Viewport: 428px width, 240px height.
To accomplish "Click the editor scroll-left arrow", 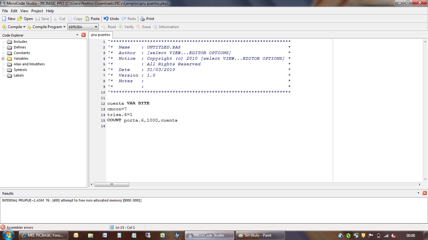I will pos(91,184).
